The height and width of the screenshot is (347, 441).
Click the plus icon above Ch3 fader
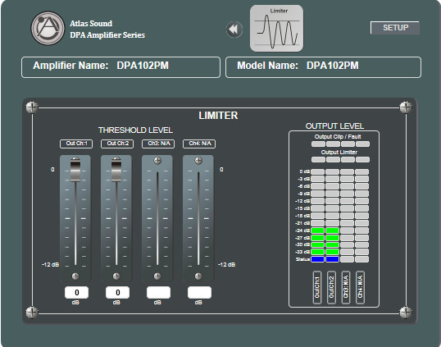[157, 161]
